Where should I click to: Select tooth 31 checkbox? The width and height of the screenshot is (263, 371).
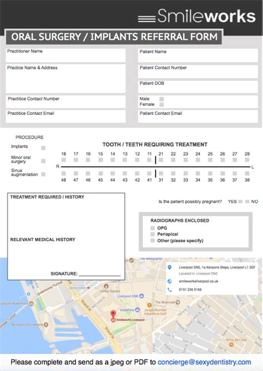point(161,174)
